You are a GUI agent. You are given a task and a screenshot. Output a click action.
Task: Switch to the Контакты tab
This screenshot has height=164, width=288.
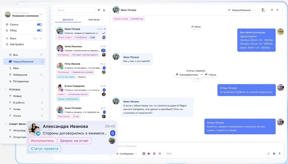[x=94, y=19]
